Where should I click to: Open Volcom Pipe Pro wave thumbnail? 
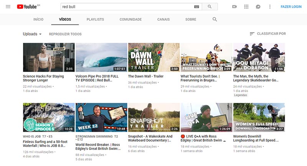coord(101,58)
